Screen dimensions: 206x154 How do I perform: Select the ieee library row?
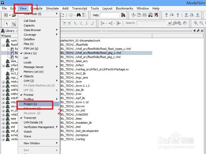click(x=76, y=119)
